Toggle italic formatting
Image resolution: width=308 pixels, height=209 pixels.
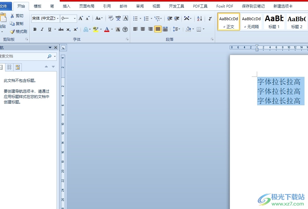point(42,29)
